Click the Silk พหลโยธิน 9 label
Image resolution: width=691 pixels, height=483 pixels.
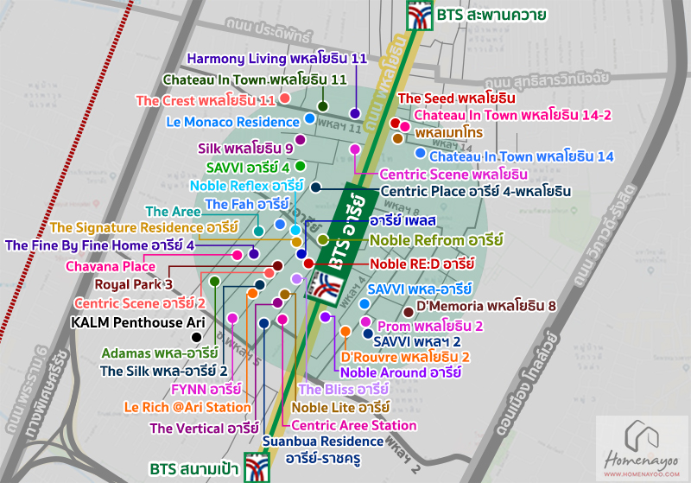245,149
